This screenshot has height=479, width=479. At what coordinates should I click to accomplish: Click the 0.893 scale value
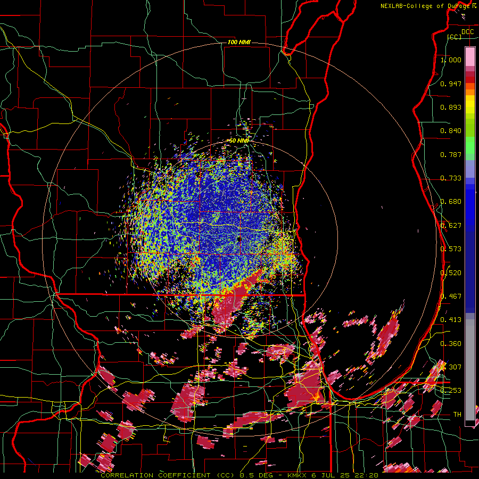pos(451,107)
